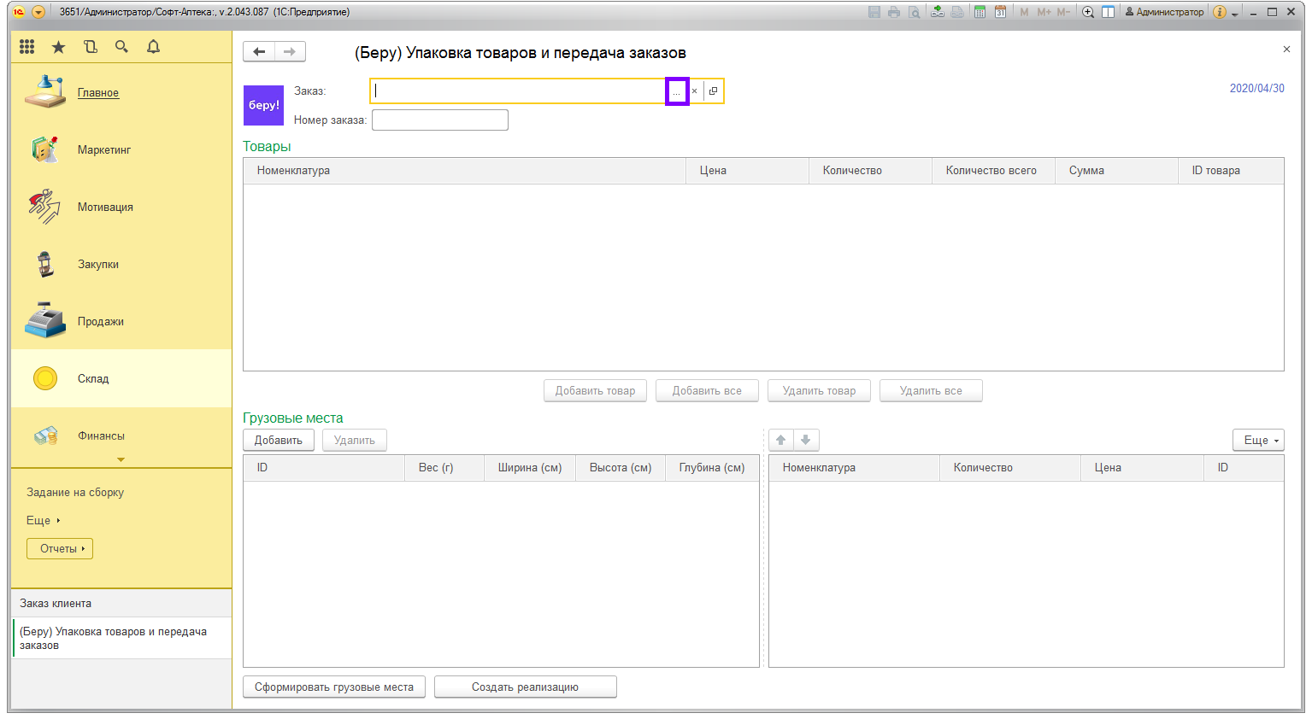Switch to the Заказ клиента tab
Viewport: 1312px width, 719px height.
tap(56, 604)
